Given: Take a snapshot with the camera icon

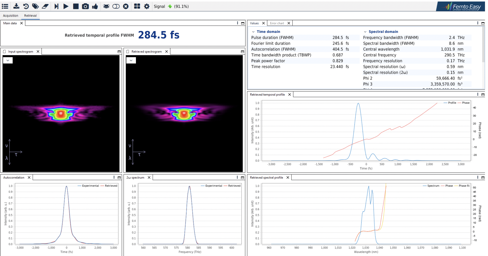Looking at the screenshot, I should pos(85,6).
